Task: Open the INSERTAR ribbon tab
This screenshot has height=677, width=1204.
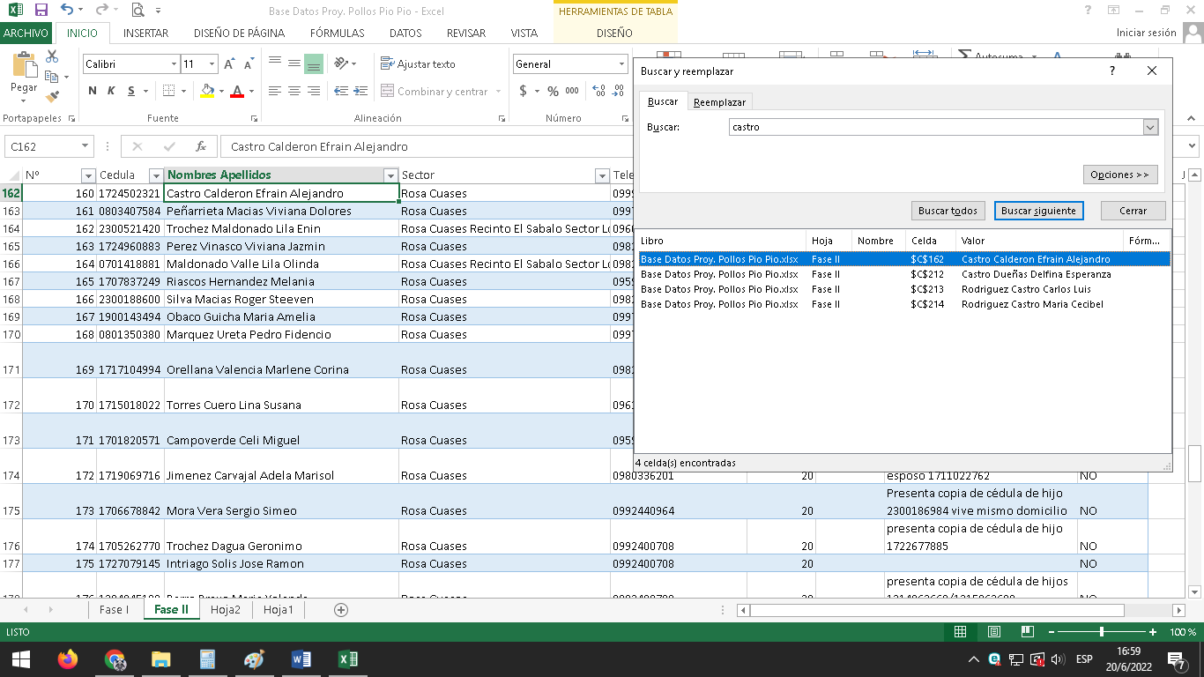Action: coord(145,33)
